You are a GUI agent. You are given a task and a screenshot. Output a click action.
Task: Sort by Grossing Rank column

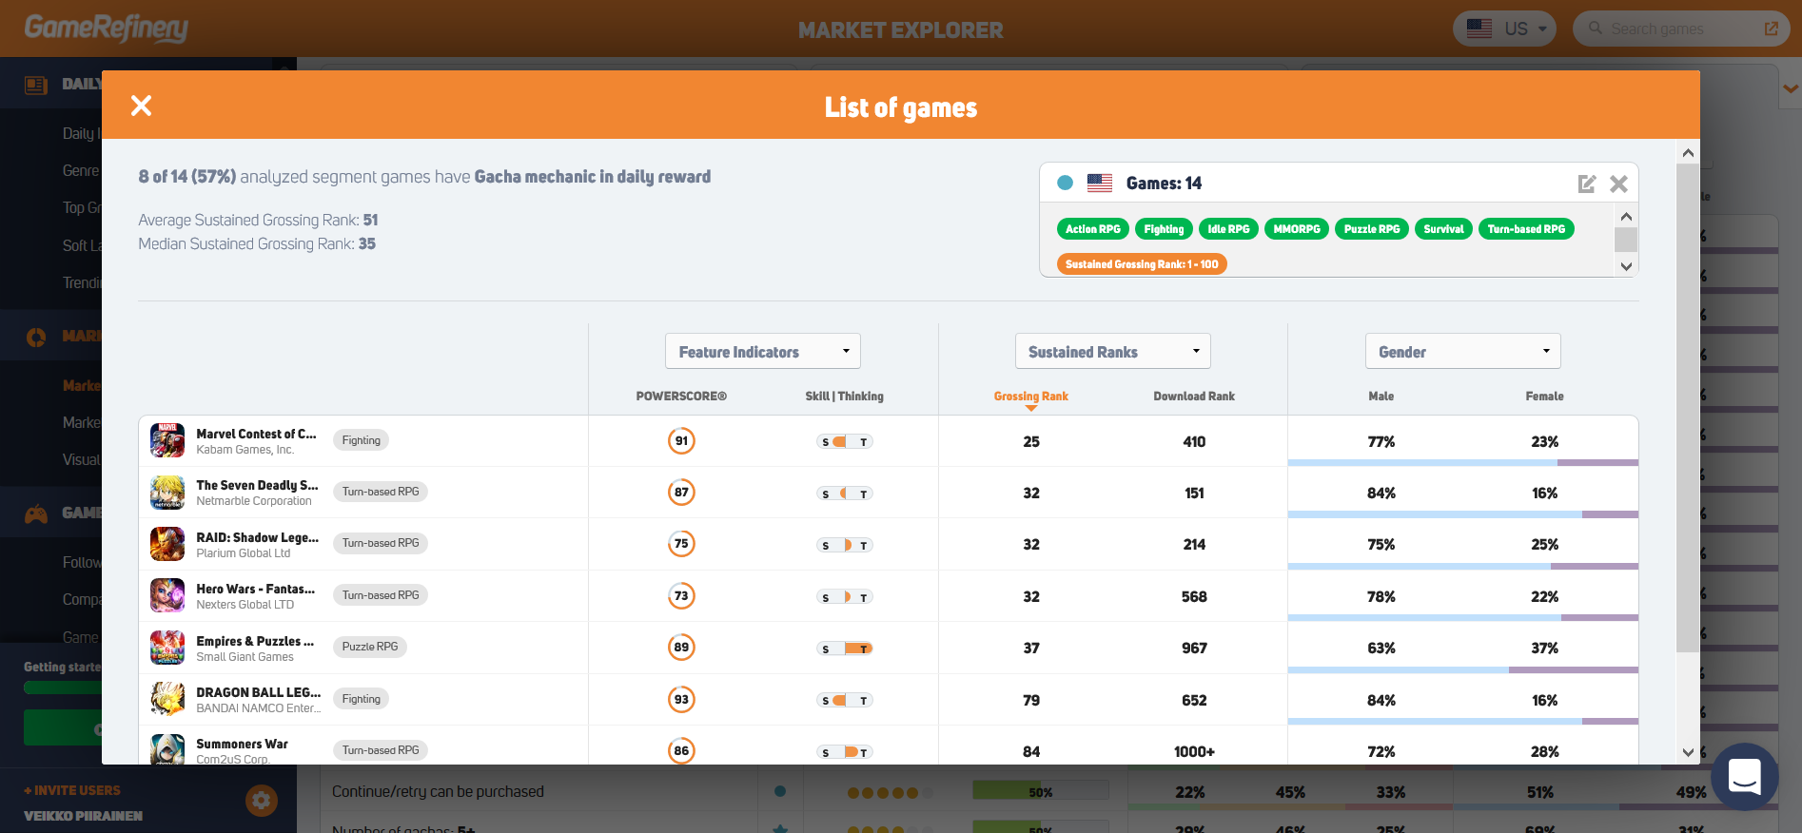(1031, 397)
